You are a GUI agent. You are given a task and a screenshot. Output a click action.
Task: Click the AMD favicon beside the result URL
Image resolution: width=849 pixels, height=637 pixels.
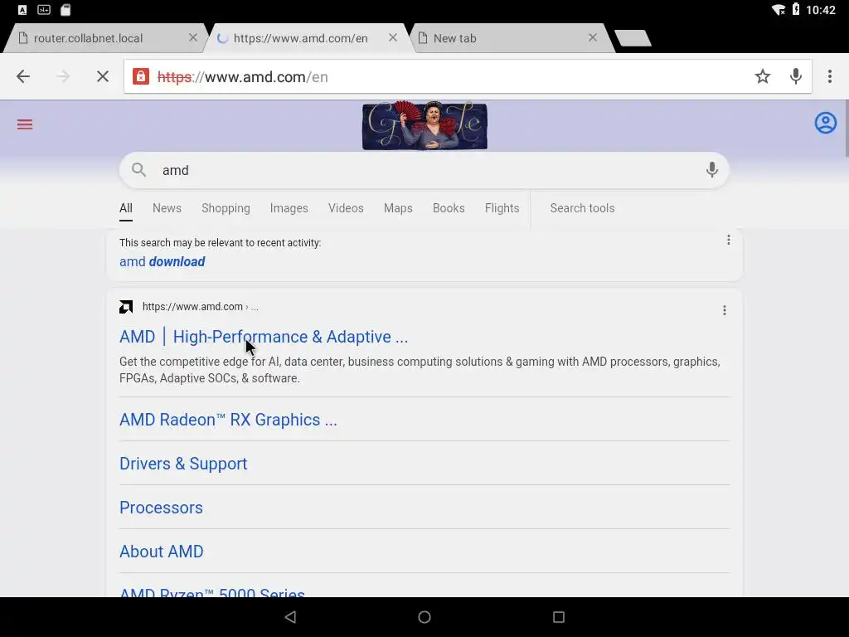(126, 307)
